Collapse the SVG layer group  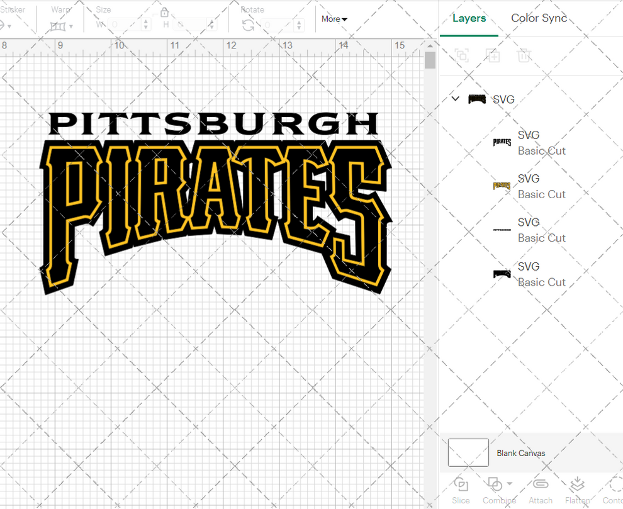(x=455, y=99)
